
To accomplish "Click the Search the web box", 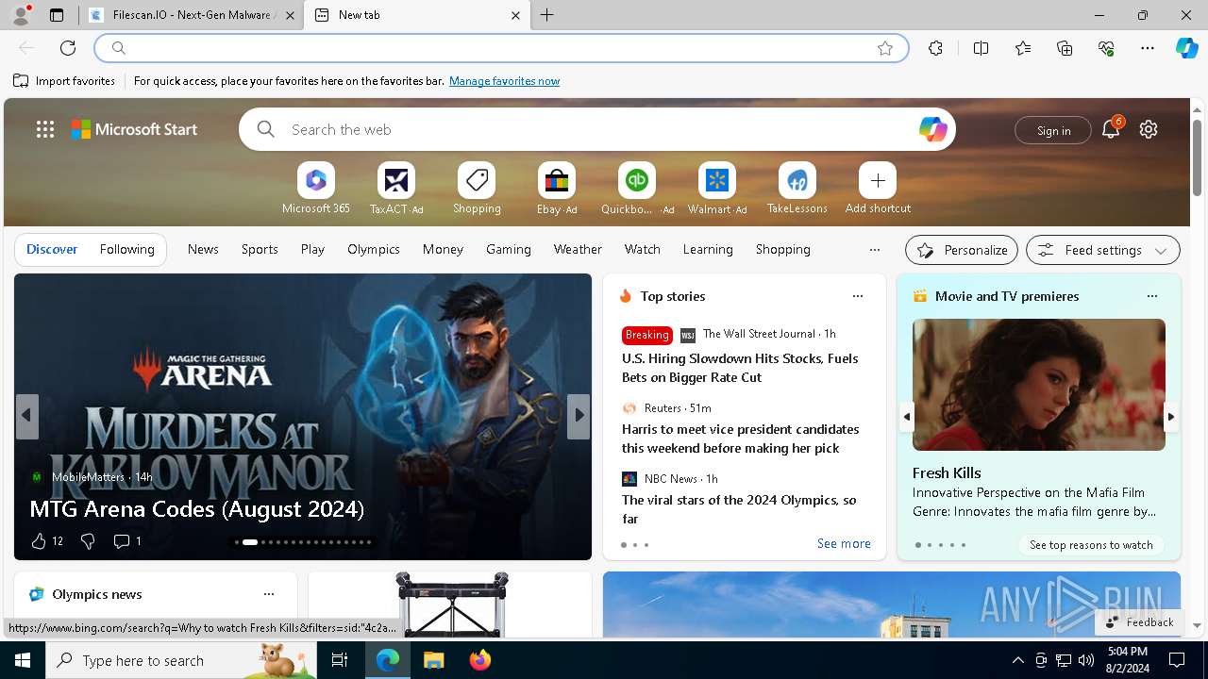I will [x=596, y=129].
